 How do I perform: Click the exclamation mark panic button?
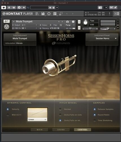pyautogui.click(x=109, y=14)
